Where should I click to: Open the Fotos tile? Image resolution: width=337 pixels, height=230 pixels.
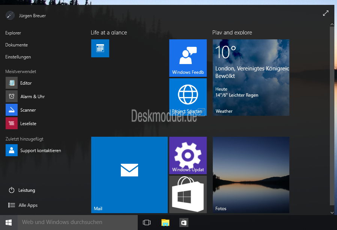point(251,175)
